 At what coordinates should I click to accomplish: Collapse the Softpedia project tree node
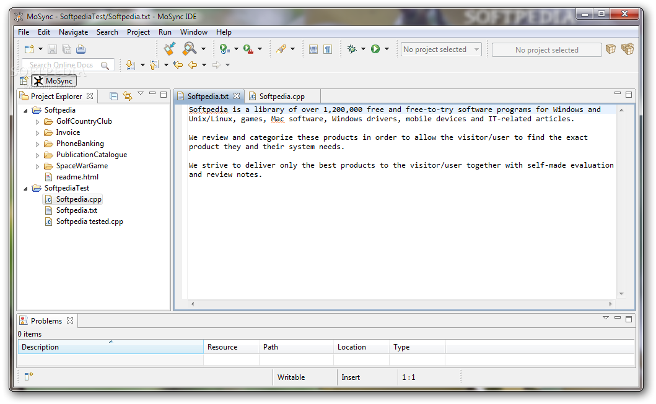25,111
